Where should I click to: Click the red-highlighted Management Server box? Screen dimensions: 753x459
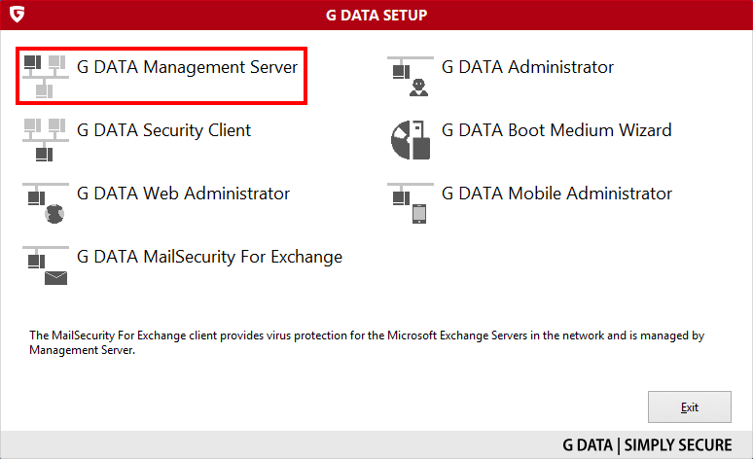[x=161, y=76]
